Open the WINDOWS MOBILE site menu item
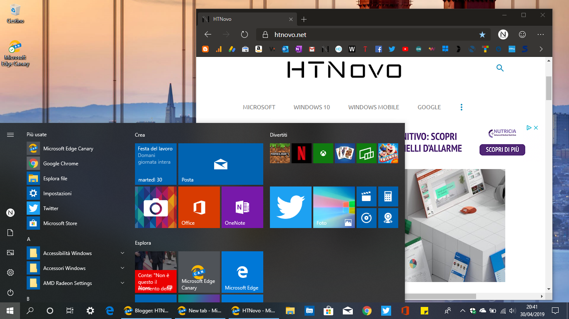The height and width of the screenshot is (319, 569). 374,107
